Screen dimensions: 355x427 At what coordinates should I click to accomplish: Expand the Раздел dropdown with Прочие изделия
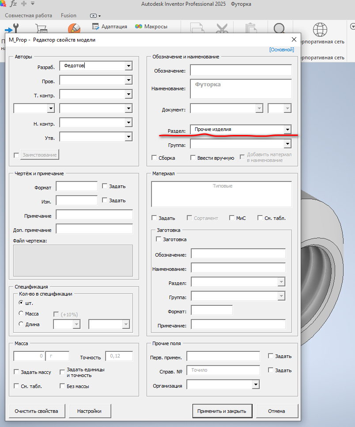click(287, 129)
